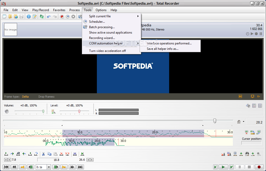The width and height of the screenshot is (266, 171).
Task: Open the marker list icon
Action: tap(235, 154)
